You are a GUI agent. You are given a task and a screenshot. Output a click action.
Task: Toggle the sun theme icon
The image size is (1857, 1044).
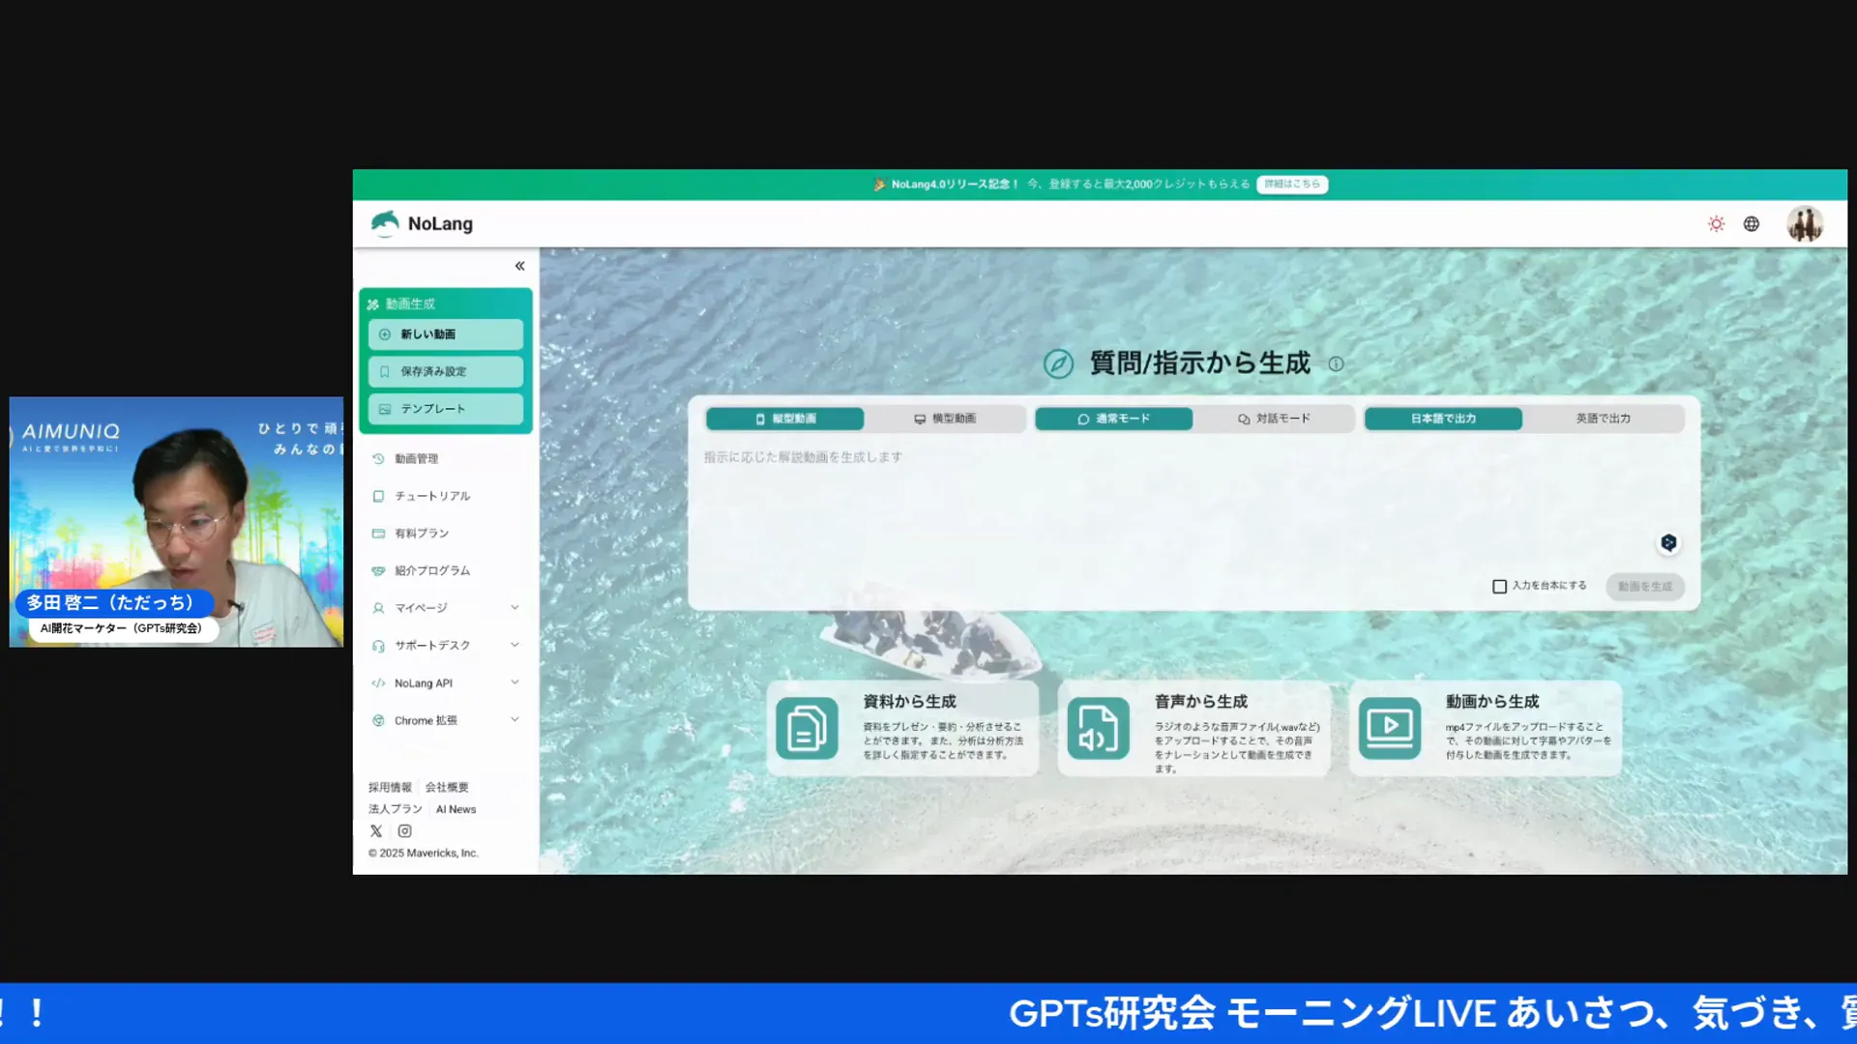point(1716,224)
